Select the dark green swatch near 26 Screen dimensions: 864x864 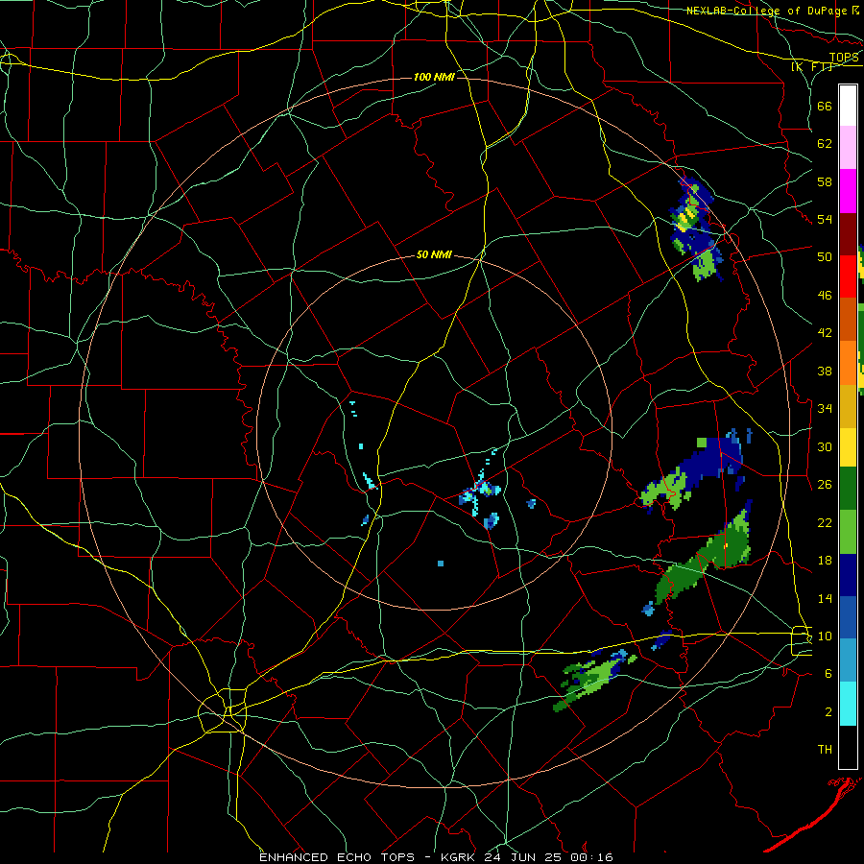coord(848,489)
